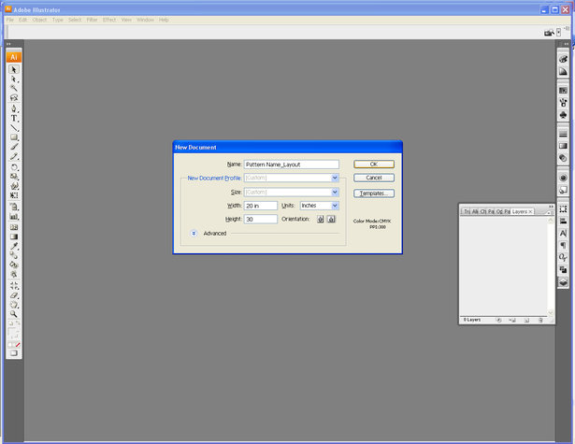Select the Scale tool

[14, 177]
